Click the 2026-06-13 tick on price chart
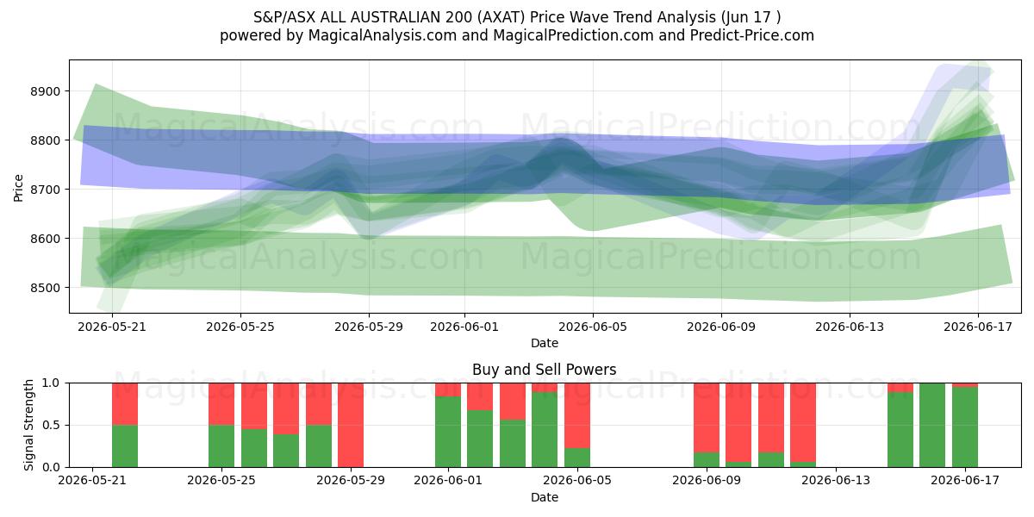This screenshot has height=517, width=1034. pos(850,327)
